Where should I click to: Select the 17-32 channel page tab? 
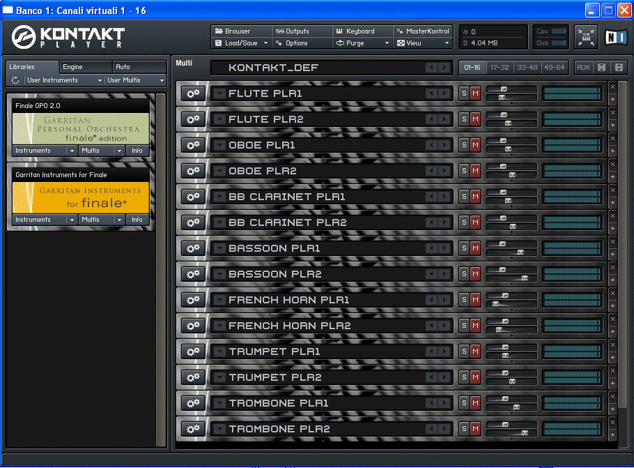(x=500, y=68)
